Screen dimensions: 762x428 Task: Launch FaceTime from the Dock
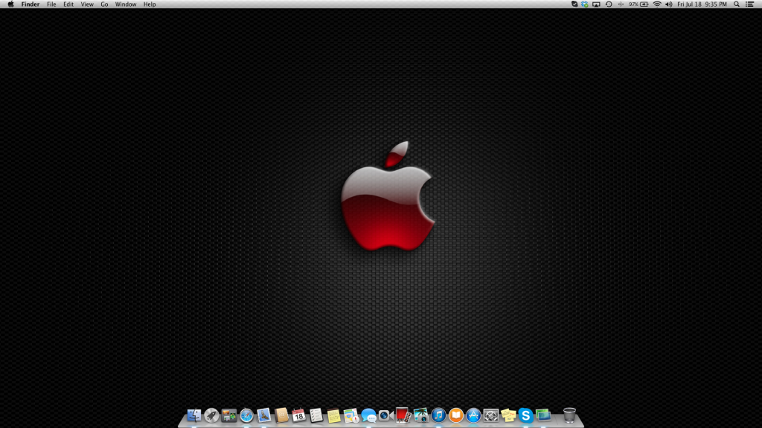(x=386, y=415)
